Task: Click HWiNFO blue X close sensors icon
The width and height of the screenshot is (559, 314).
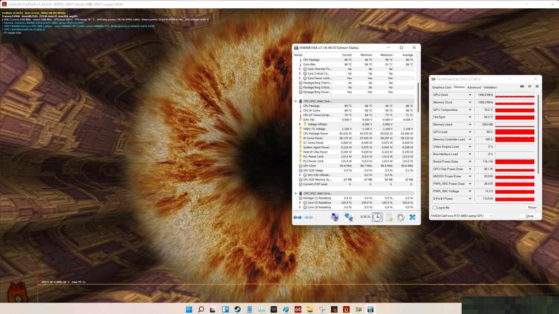Action: [x=412, y=217]
